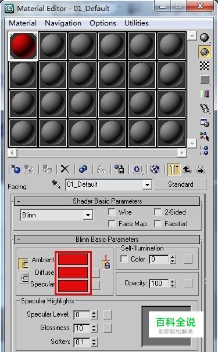Click the Diffuse map button
Viewport: 218px width, 352px height.
tap(96, 273)
